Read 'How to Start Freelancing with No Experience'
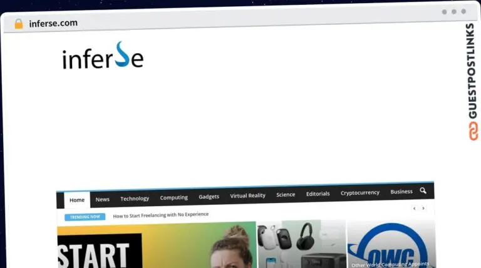The image size is (481, 268). point(161,215)
